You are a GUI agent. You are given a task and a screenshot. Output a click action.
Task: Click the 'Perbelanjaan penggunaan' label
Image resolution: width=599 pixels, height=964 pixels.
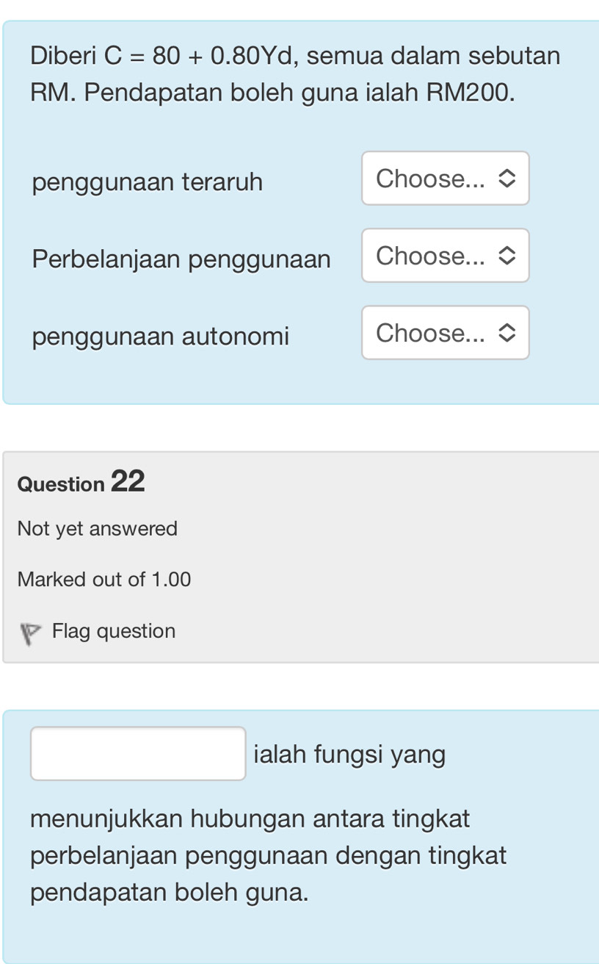(x=181, y=259)
